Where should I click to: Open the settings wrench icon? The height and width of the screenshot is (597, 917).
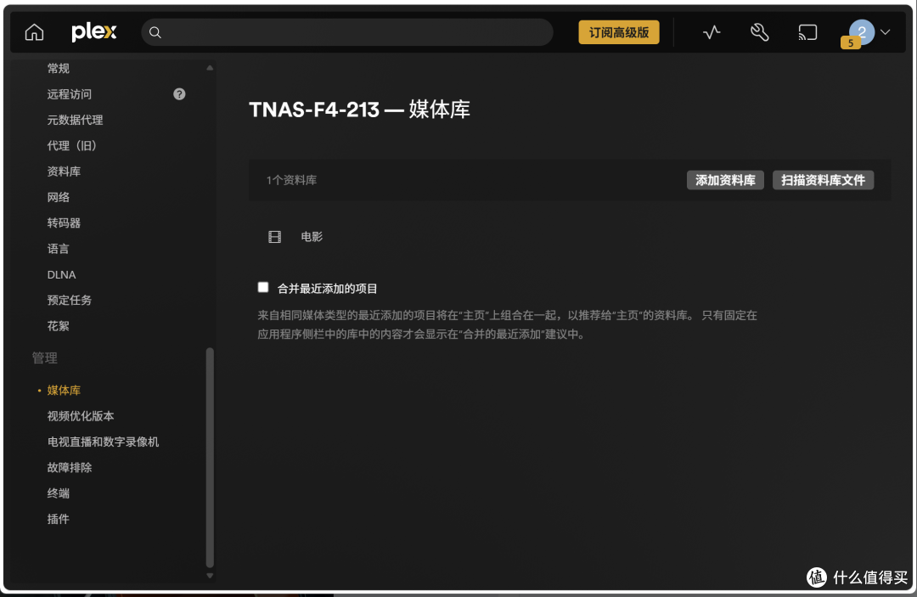click(x=760, y=33)
